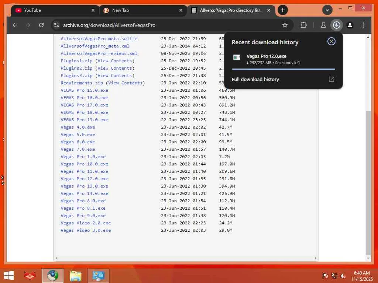Click the muted speaker tray icon
The height and width of the screenshot is (283, 378).
[343, 276]
